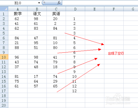The height and width of the screenshot is (108, 138).
Task: Select column B header
Action: pyautogui.click(x=37, y=9)
